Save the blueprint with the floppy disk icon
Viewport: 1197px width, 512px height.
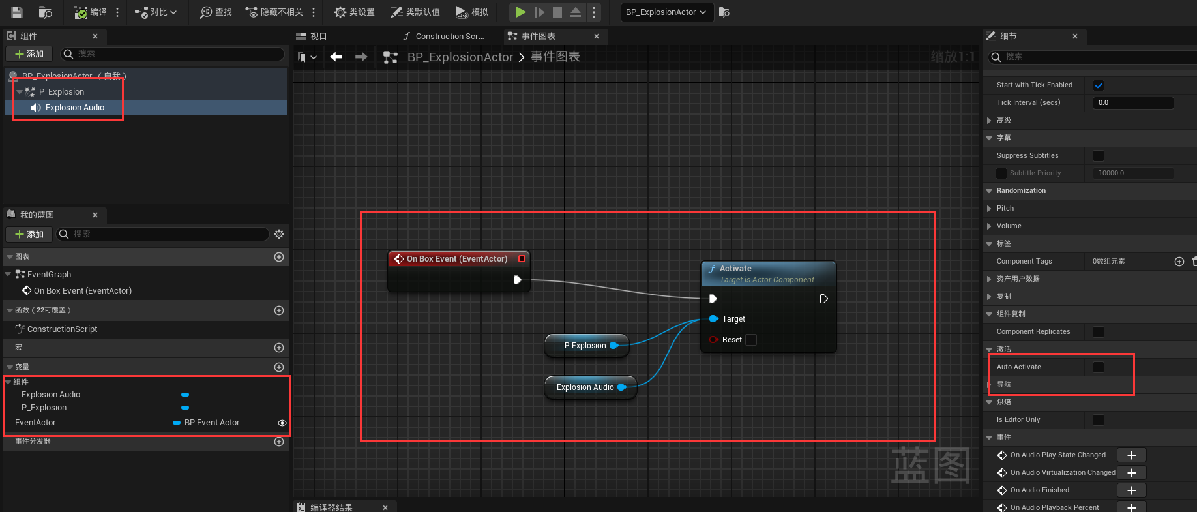[17, 12]
